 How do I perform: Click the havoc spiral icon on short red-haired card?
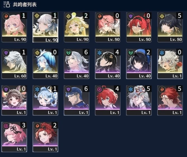[100, 89]
